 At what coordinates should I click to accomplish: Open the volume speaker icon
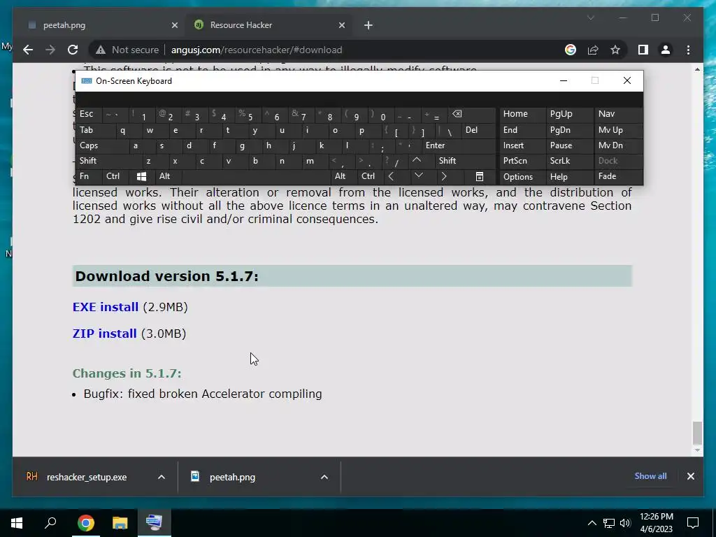point(625,523)
